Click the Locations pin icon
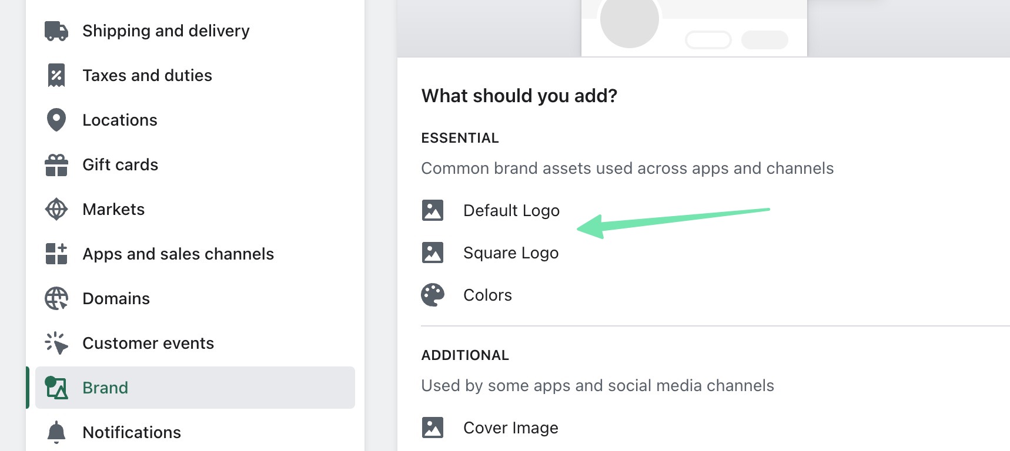Viewport: 1010px width, 451px height. click(56, 120)
